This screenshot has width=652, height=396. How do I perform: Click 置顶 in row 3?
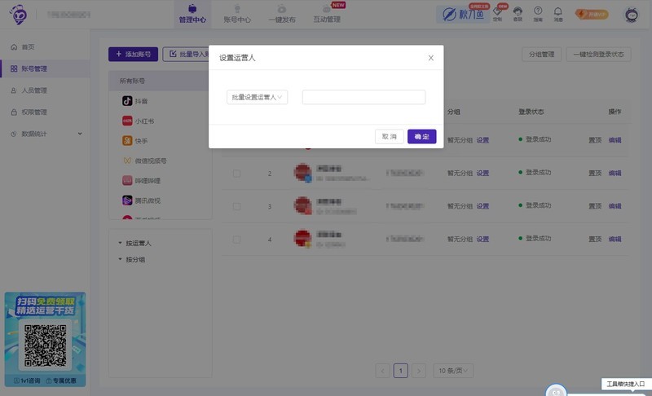595,206
